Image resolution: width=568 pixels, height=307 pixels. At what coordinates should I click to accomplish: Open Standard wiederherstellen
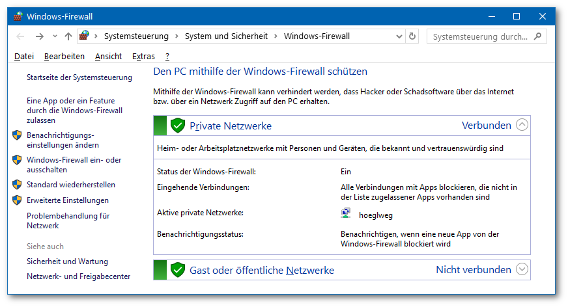70,185
